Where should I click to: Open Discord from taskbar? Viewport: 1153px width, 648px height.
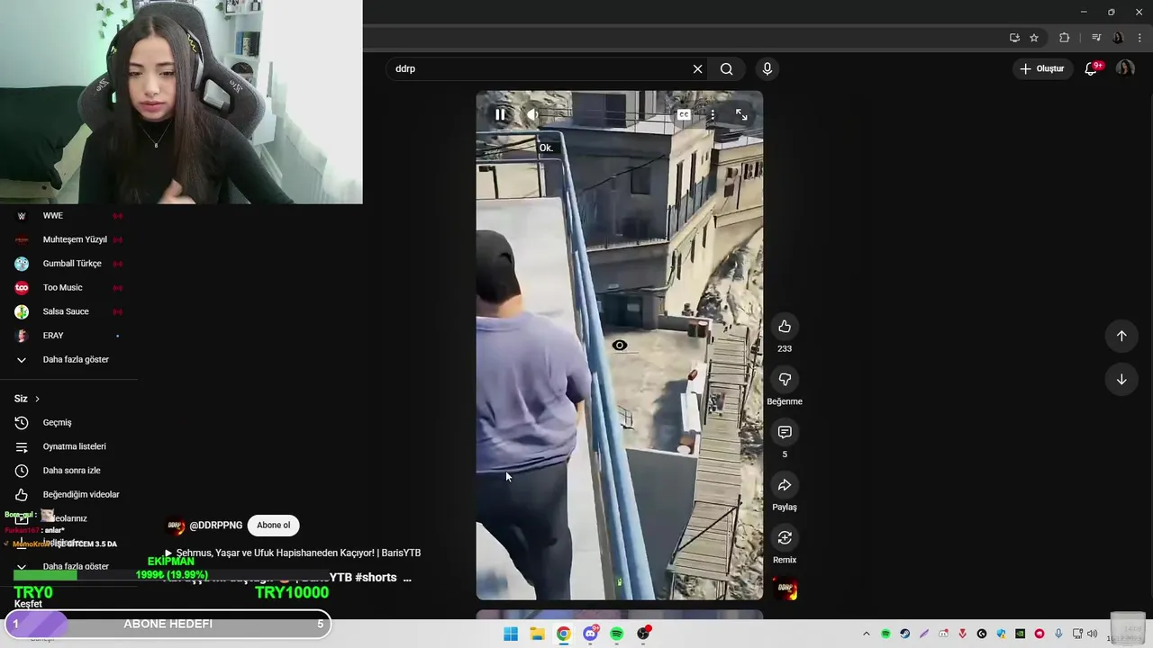pyautogui.click(x=590, y=634)
